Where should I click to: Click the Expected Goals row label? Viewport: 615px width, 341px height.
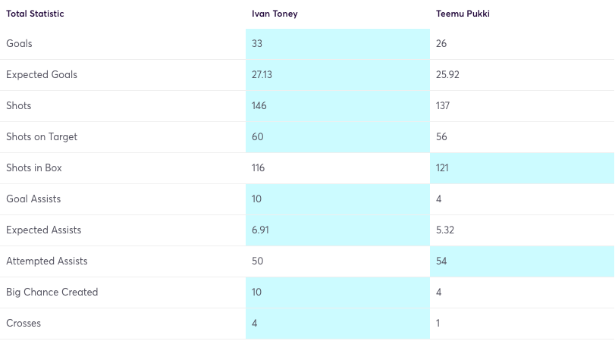pos(42,75)
